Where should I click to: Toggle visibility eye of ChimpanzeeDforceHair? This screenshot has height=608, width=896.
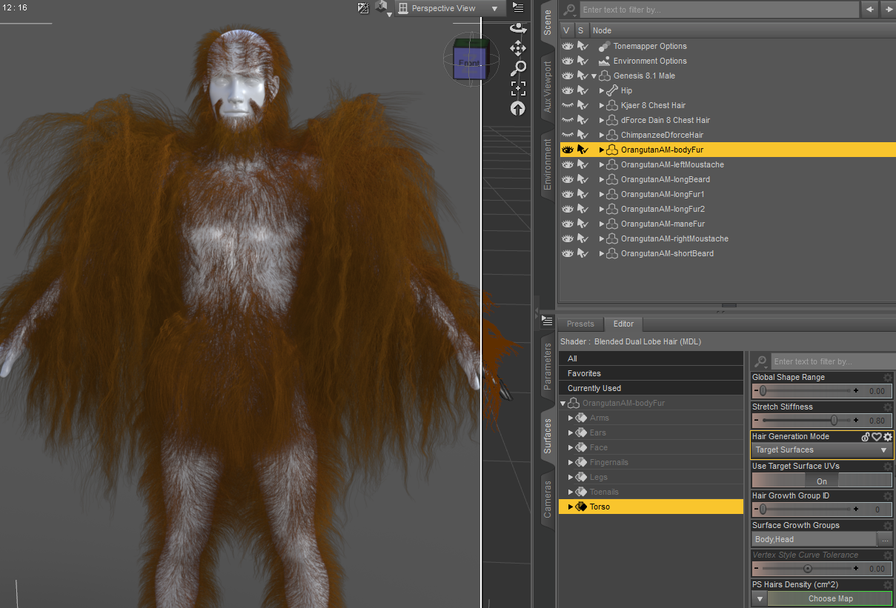(568, 135)
